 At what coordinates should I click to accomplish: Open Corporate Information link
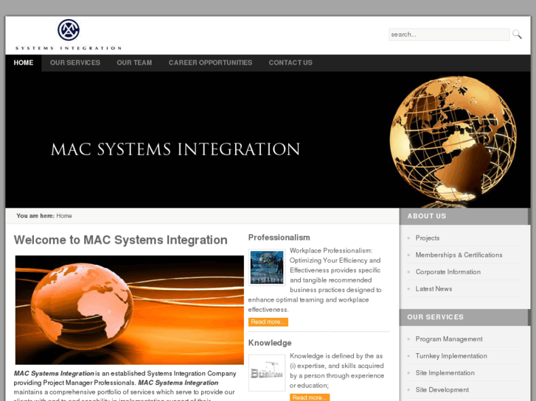(448, 272)
